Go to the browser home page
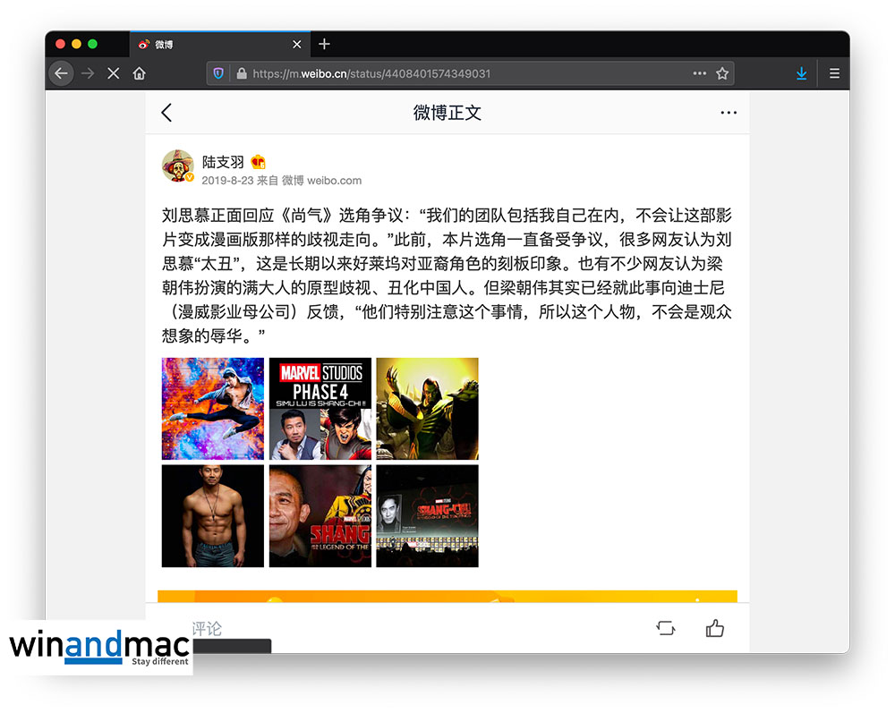This screenshot has width=895, height=713. point(140,73)
